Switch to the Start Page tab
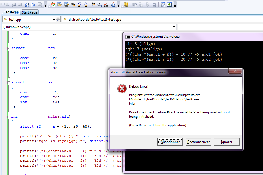 coord(29,12)
